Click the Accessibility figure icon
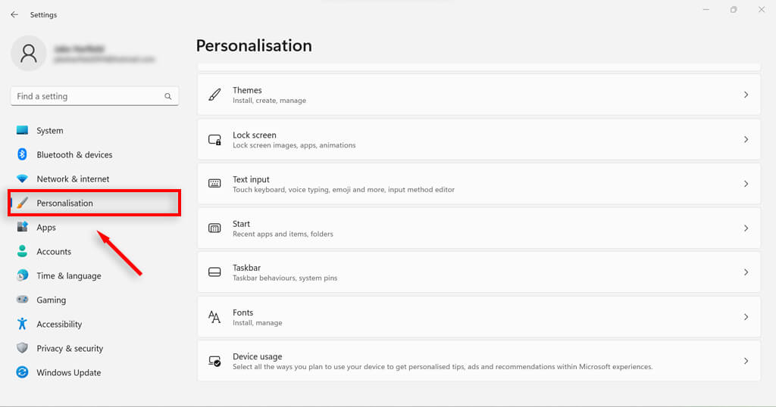776x407 pixels. [22, 325]
